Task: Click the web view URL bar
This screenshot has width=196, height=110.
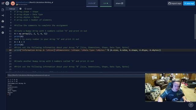Action: click(x=76, y=75)
